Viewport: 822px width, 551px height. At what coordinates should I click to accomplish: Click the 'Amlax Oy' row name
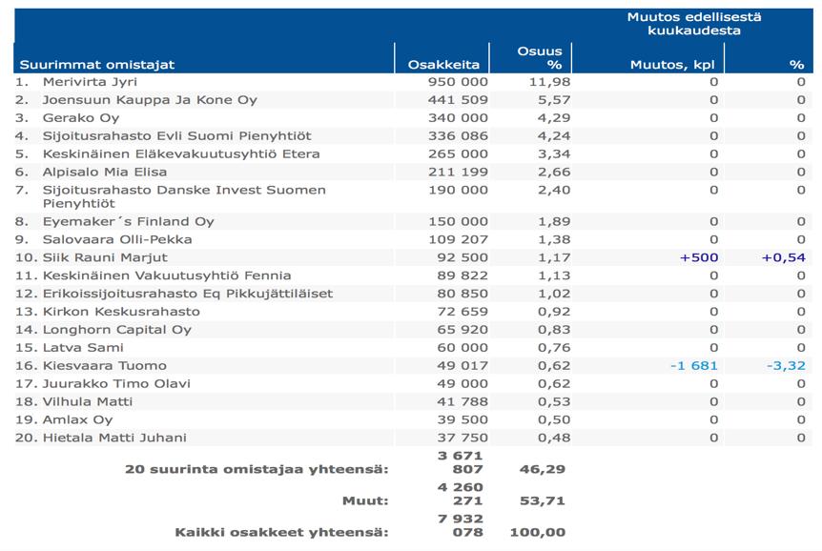click(77, 420)
